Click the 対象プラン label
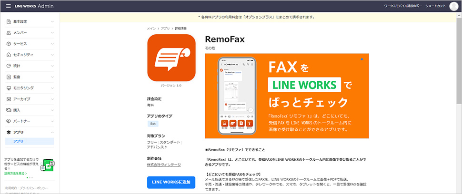This screenshot has height=194, width=462. pyautogui.click(x=156, y=136)
